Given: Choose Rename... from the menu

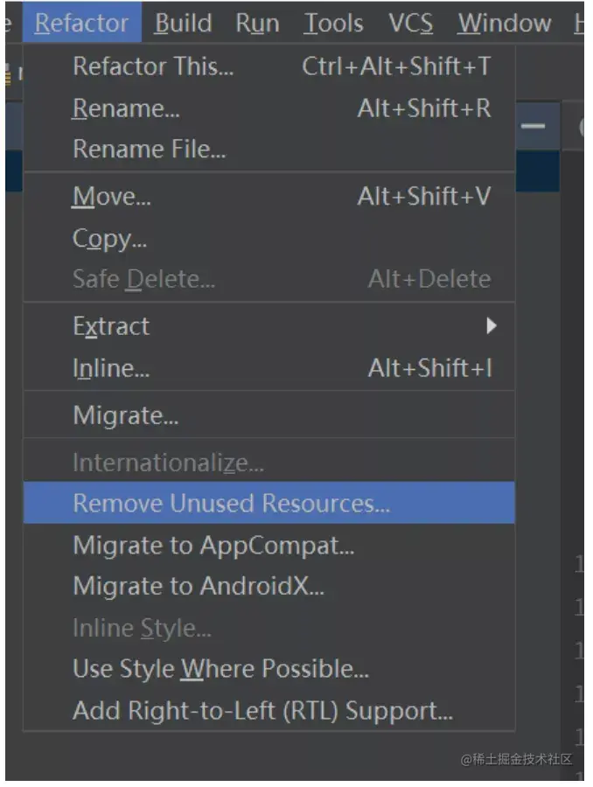Looking at the screenshot, I should [x=269, y=108].
